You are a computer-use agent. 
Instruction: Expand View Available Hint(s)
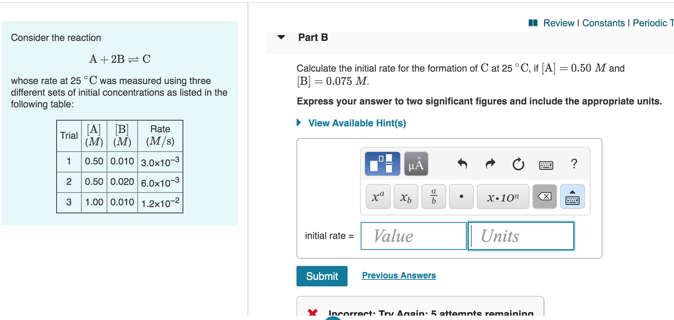point(357,123)
